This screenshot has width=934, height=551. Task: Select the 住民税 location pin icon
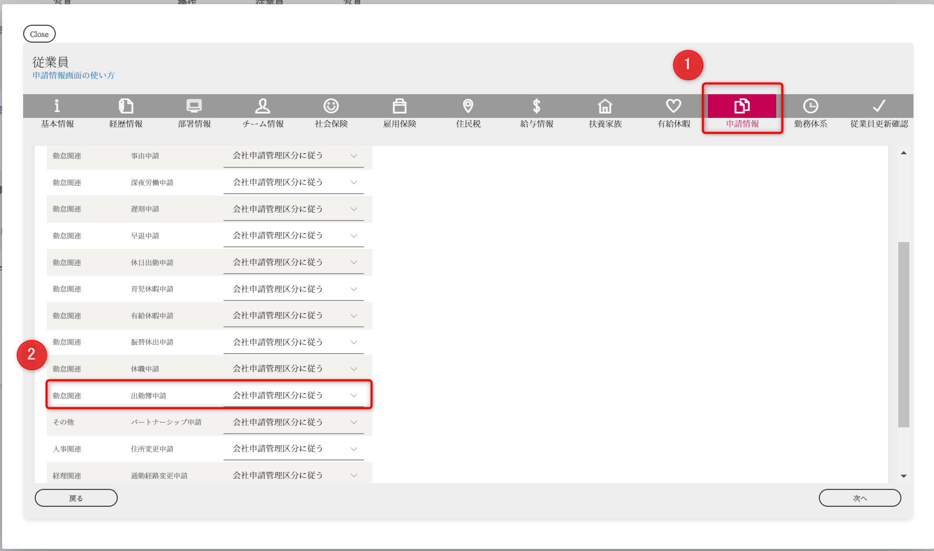pos(468,106)
